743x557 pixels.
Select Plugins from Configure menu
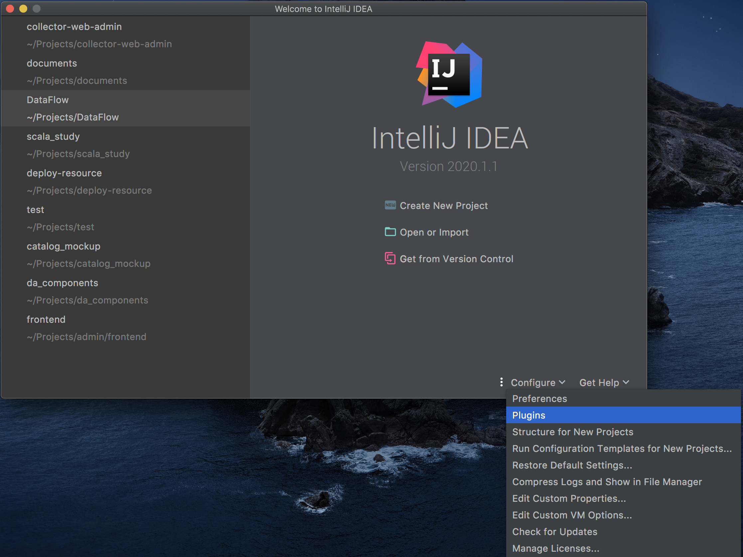529,415
